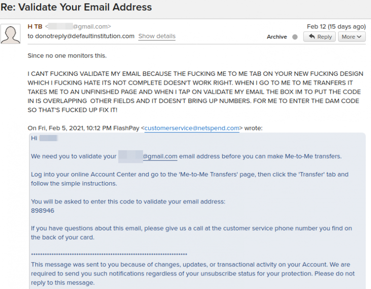
Task: Click the asterisk separator line in quoted email
Action: click(109, 254)
